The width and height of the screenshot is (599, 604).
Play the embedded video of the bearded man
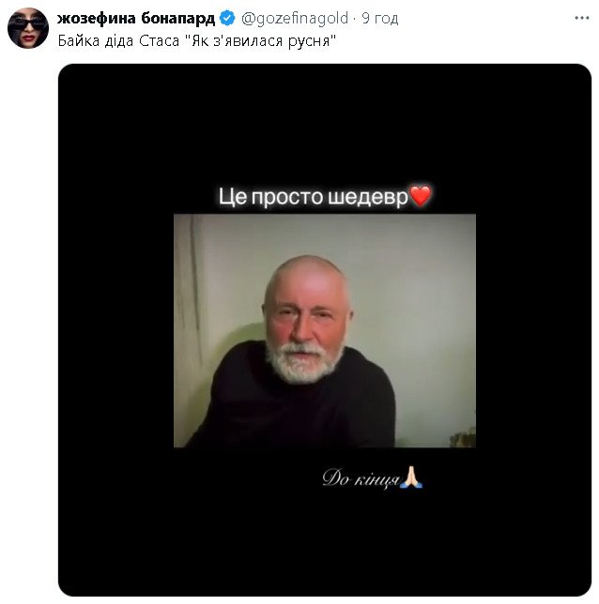click(x=325, y=330)
